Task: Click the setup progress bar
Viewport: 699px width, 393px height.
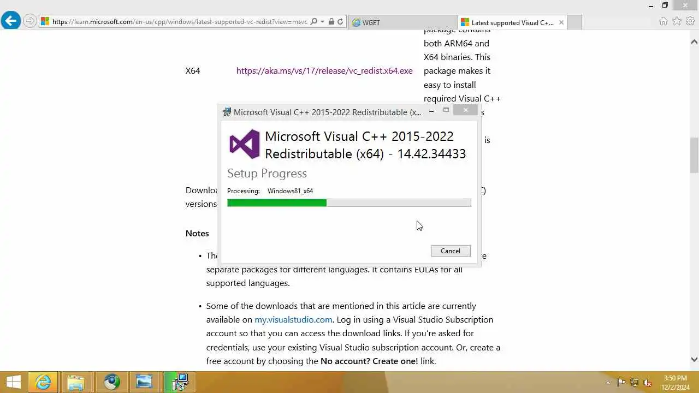Action: coord(349,203)
